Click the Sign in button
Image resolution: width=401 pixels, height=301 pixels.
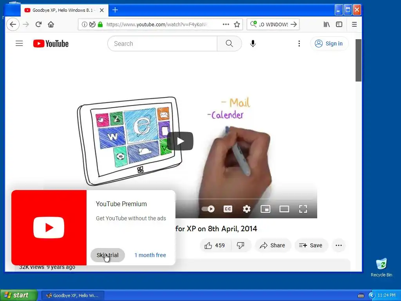(329, 44)
